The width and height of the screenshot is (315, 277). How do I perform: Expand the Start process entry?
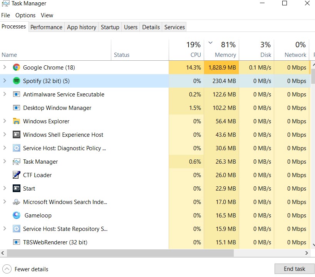click(5, 188)
